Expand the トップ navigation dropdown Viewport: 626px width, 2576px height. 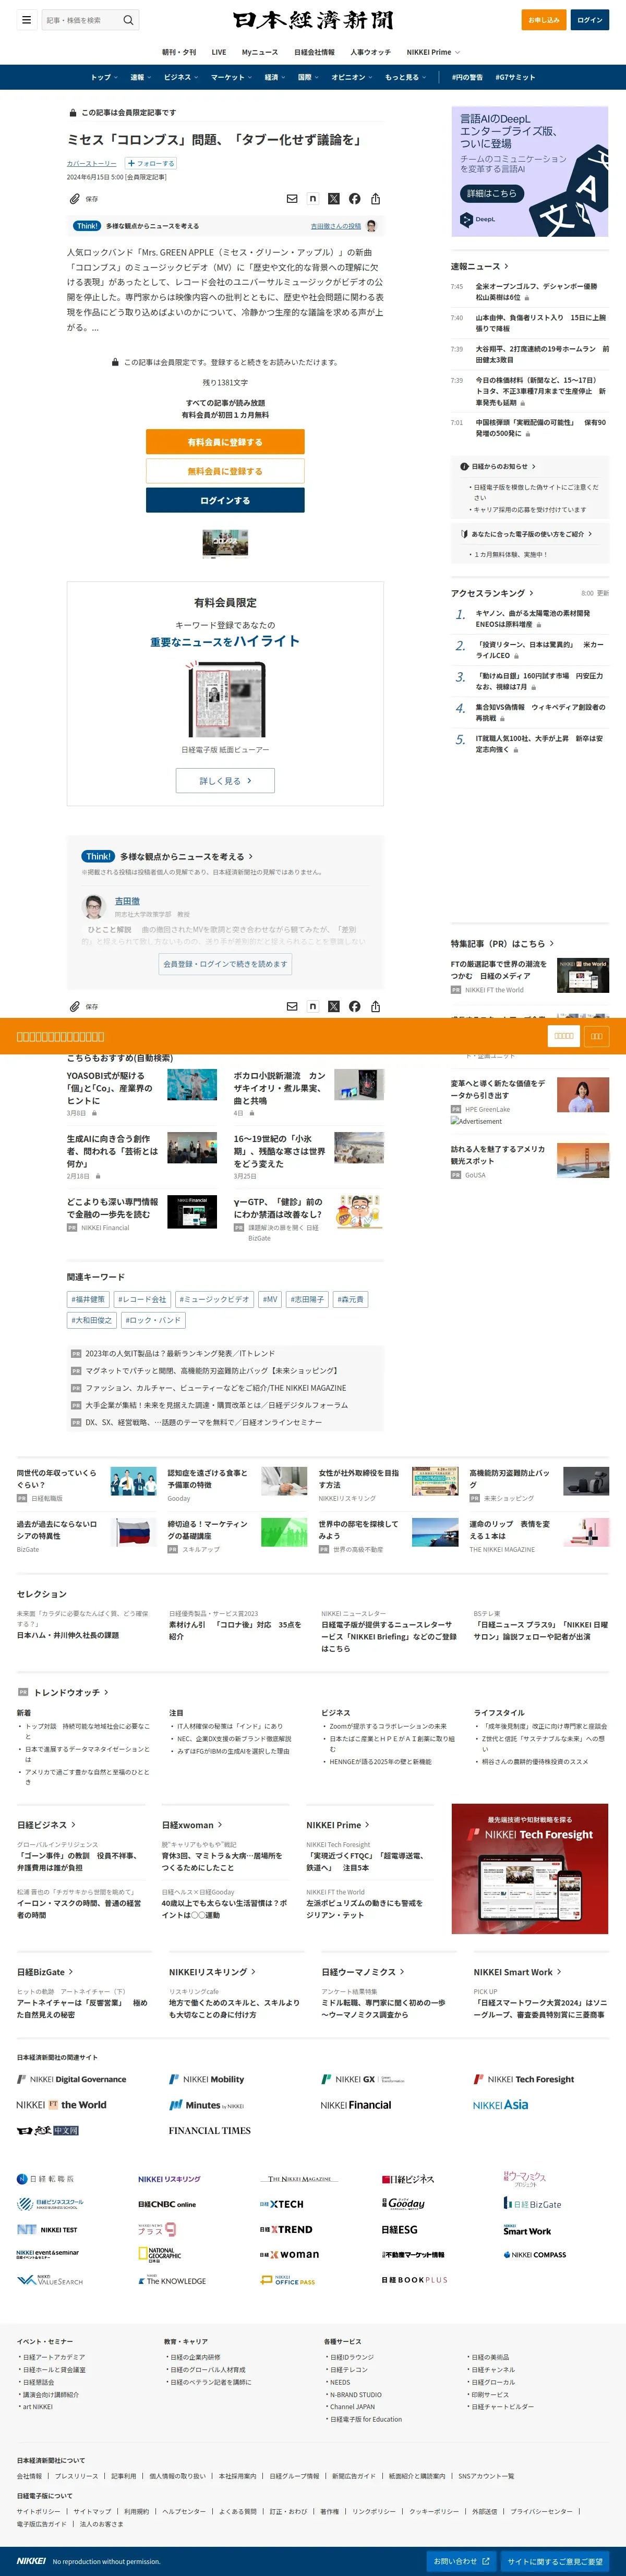104,77
